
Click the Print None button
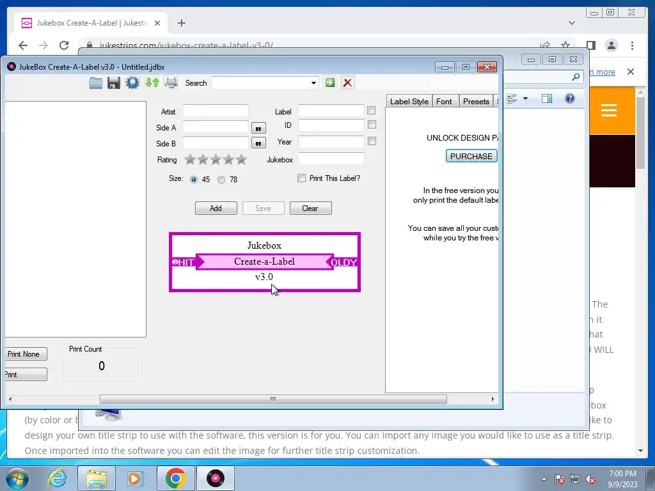26,354
